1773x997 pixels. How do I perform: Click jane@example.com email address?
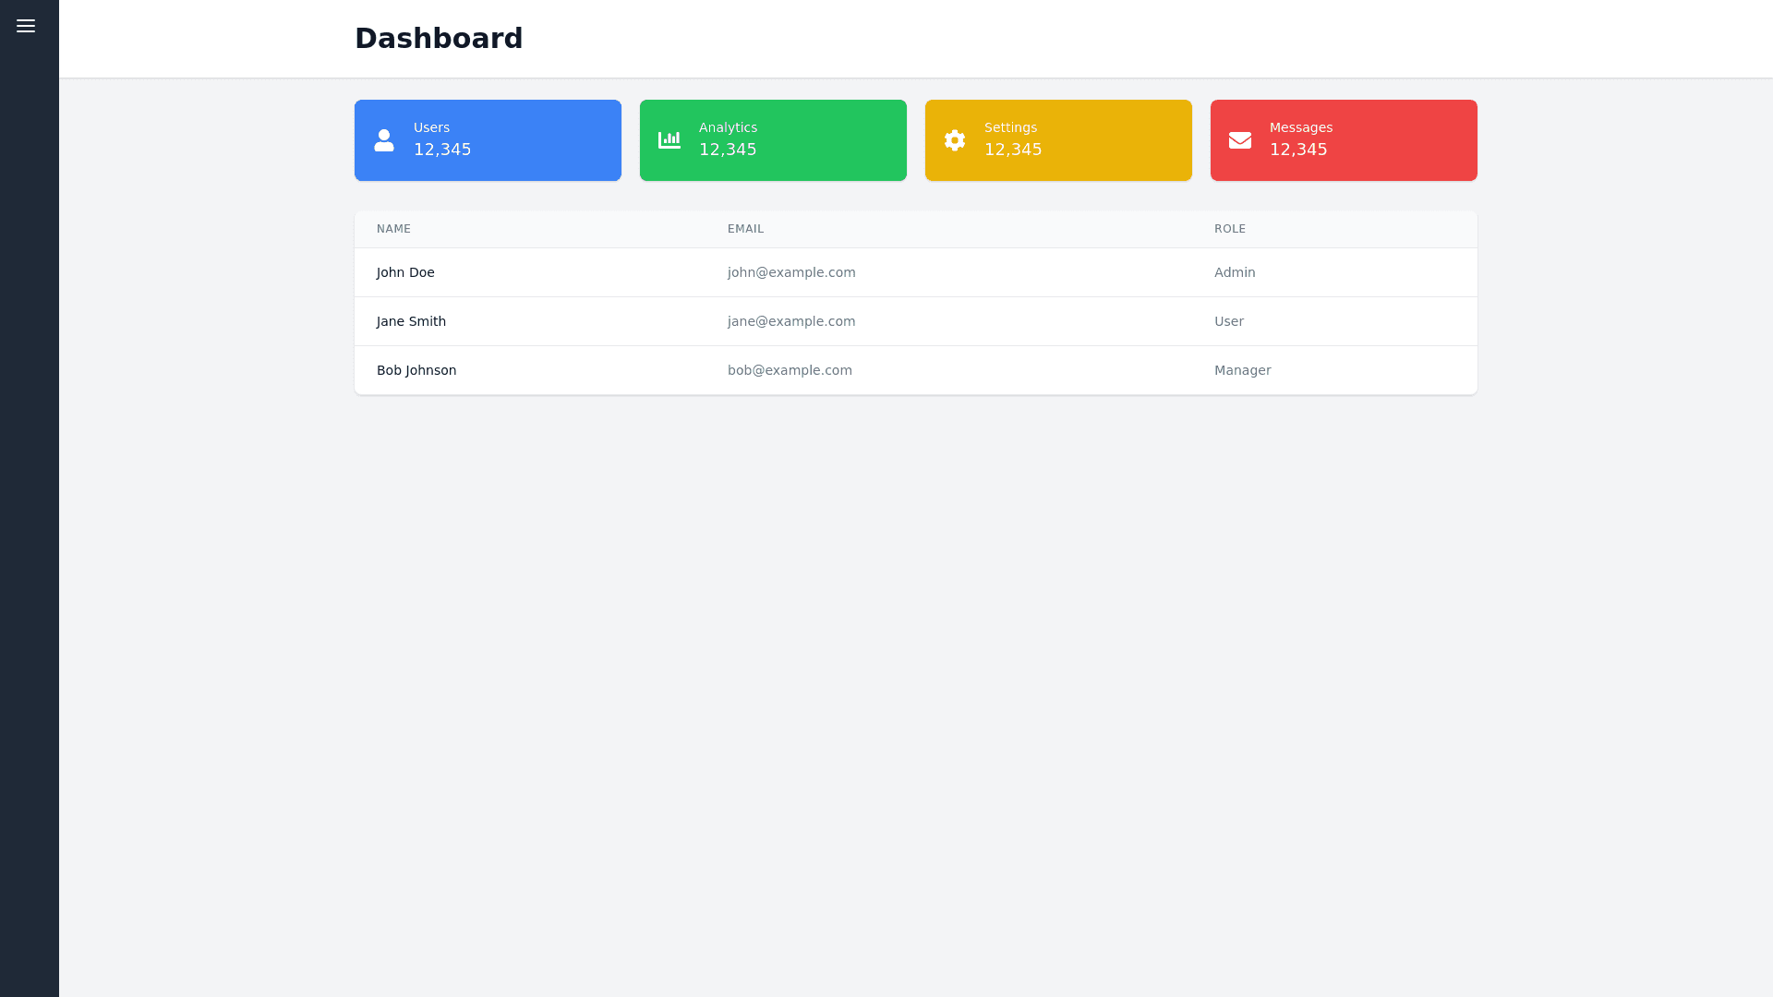[x=791, y=321]
